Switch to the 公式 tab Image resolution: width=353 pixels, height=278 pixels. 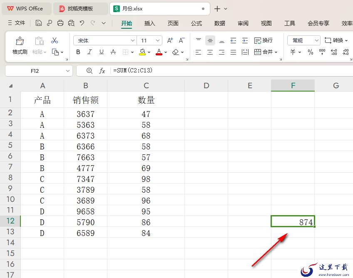pyautogui.click(x=196, y=23)
